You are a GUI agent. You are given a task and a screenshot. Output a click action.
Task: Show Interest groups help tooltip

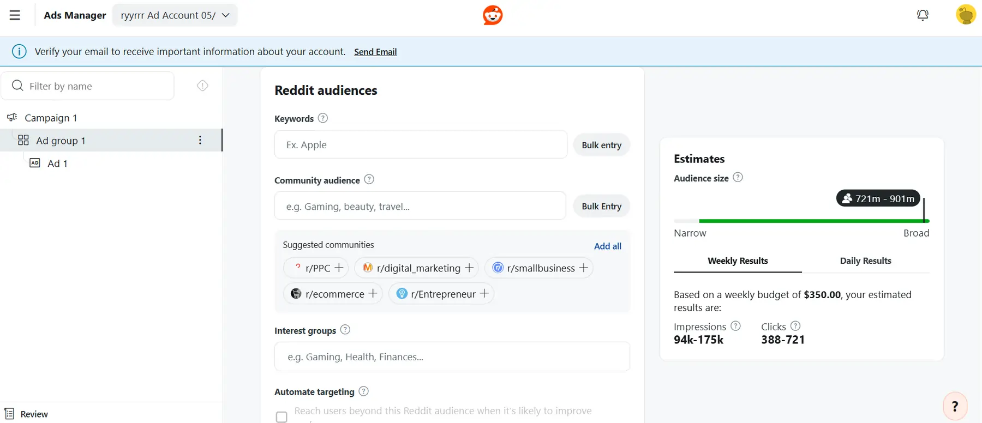(345, 330)
